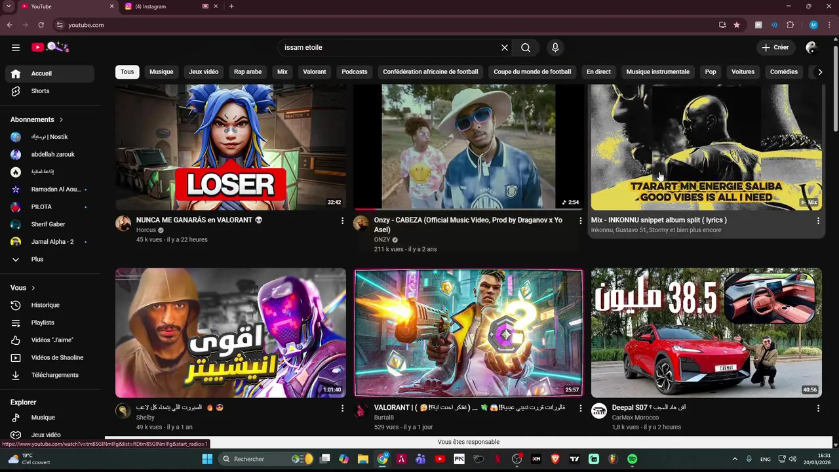This screenshot has height=472, width=839.
Task: Open options for the Shelby video
Action: (342, 408)
